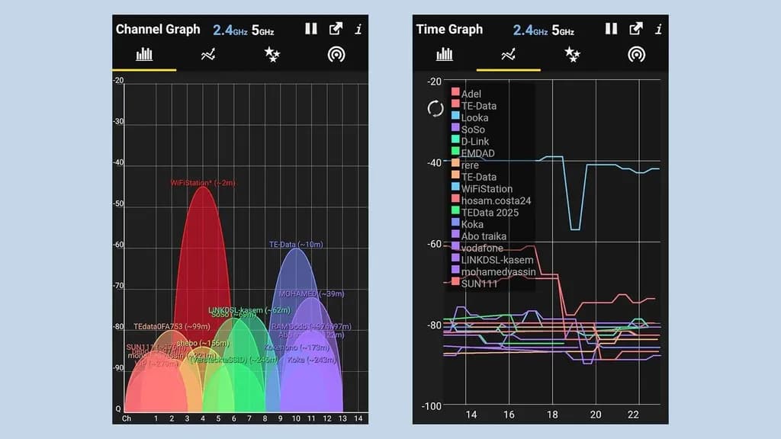This screenshot has height=439, width=781.
Task: Click share icon in Time Graph header
Action: coord(635,29)
